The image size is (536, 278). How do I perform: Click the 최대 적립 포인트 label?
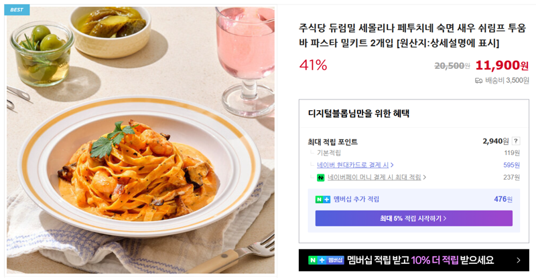(x=332, y=142)
